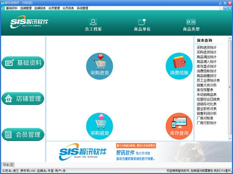
Task: Launch the 采购退货 return cart icon
Action: tap(99, 126)
